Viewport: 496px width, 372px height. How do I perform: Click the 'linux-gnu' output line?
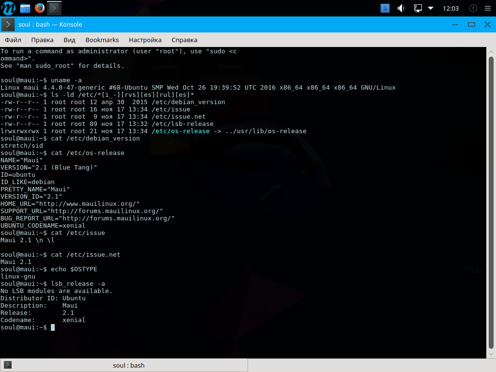pyautogui.click(x=18, y=277)
